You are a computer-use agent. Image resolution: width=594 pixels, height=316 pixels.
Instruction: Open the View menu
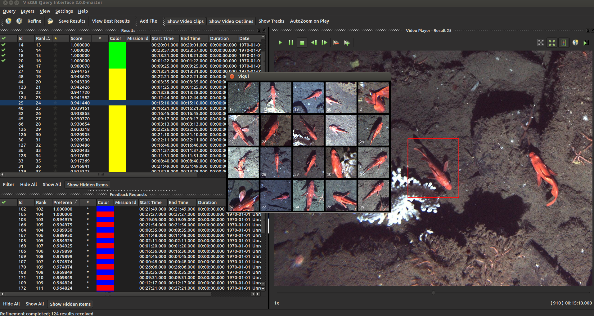click(45, 11)
